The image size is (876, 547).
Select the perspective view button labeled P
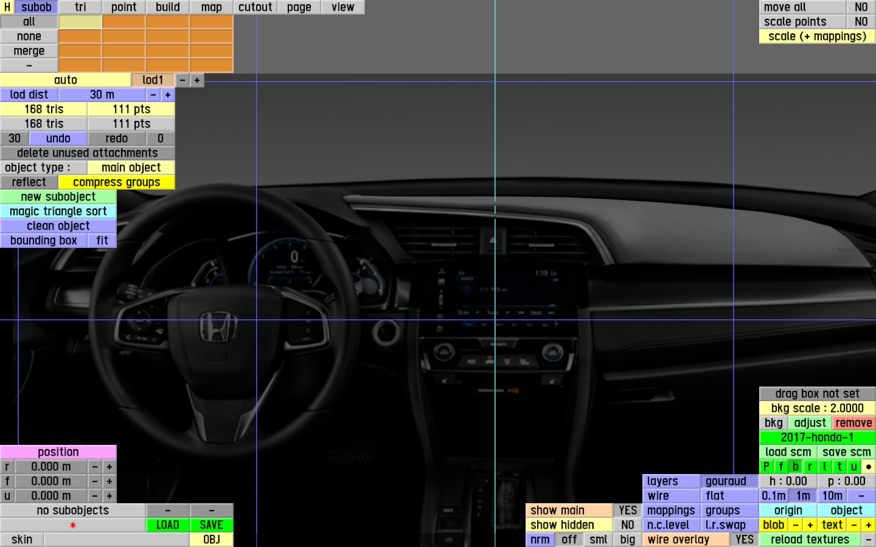tap(766, 467)
